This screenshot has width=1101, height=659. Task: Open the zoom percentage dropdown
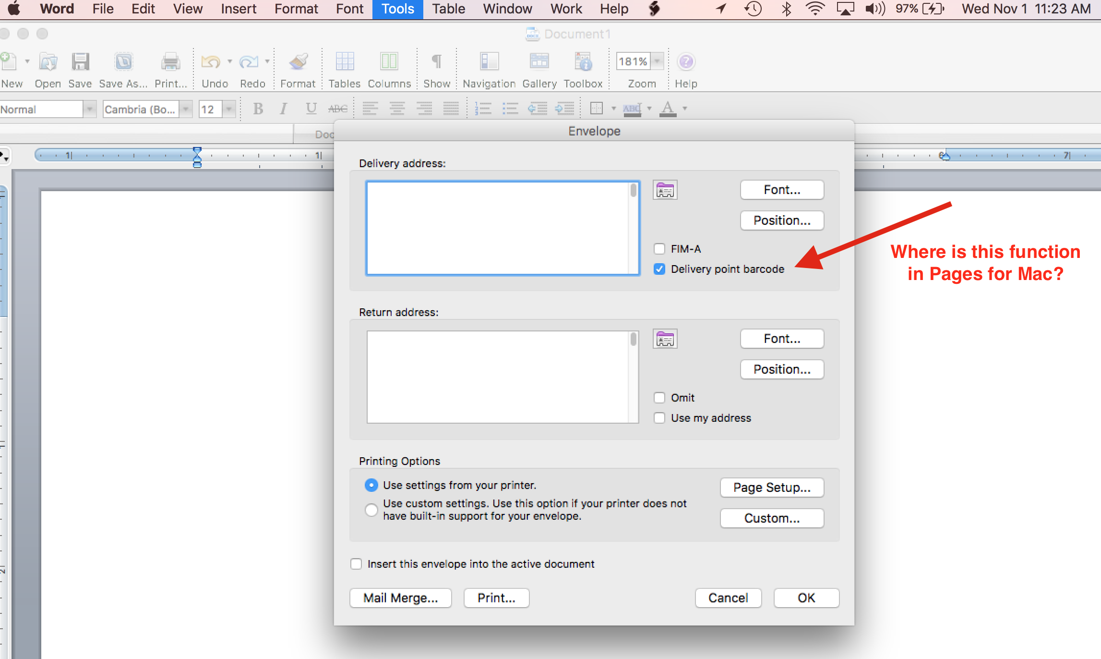point(658,61)
